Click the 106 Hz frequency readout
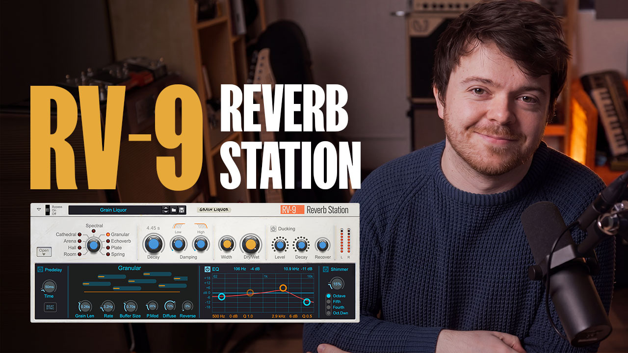 click(x=239, y=269)
